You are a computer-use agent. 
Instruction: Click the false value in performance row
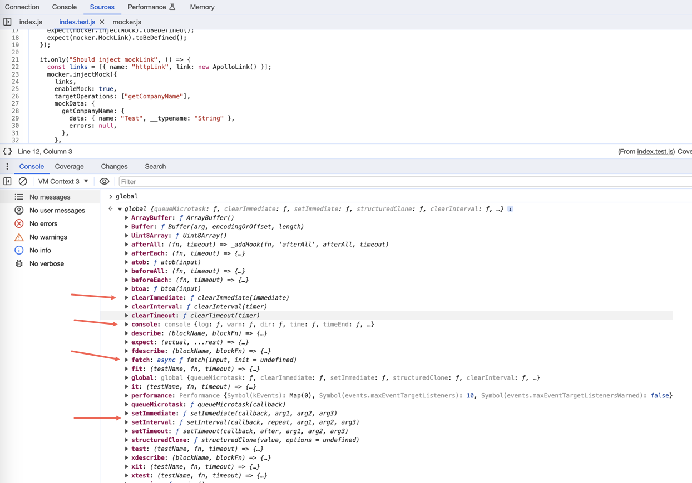coord(660,396)
